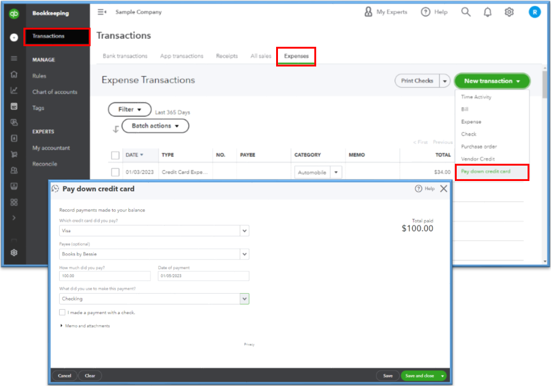551x386 pixels.
Task: Click the Date of payment field
Action: [203, 276]
